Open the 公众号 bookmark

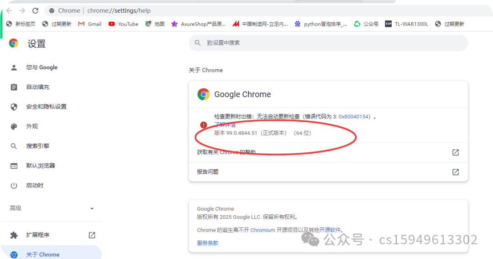pos(366,24)
